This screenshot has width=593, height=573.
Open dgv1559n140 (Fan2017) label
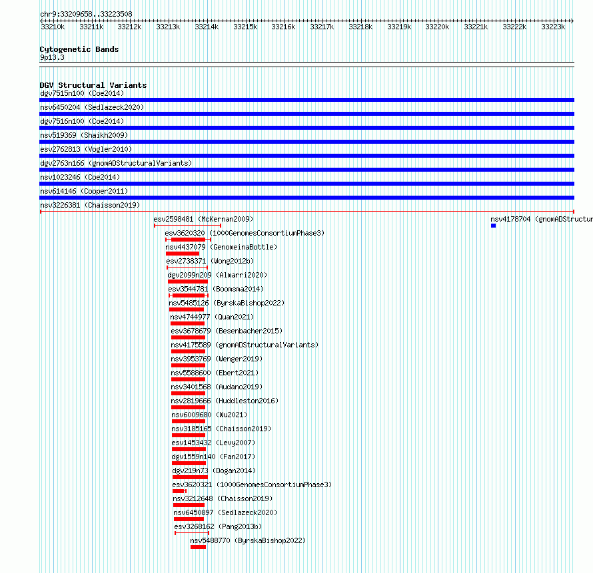point(214,457)
